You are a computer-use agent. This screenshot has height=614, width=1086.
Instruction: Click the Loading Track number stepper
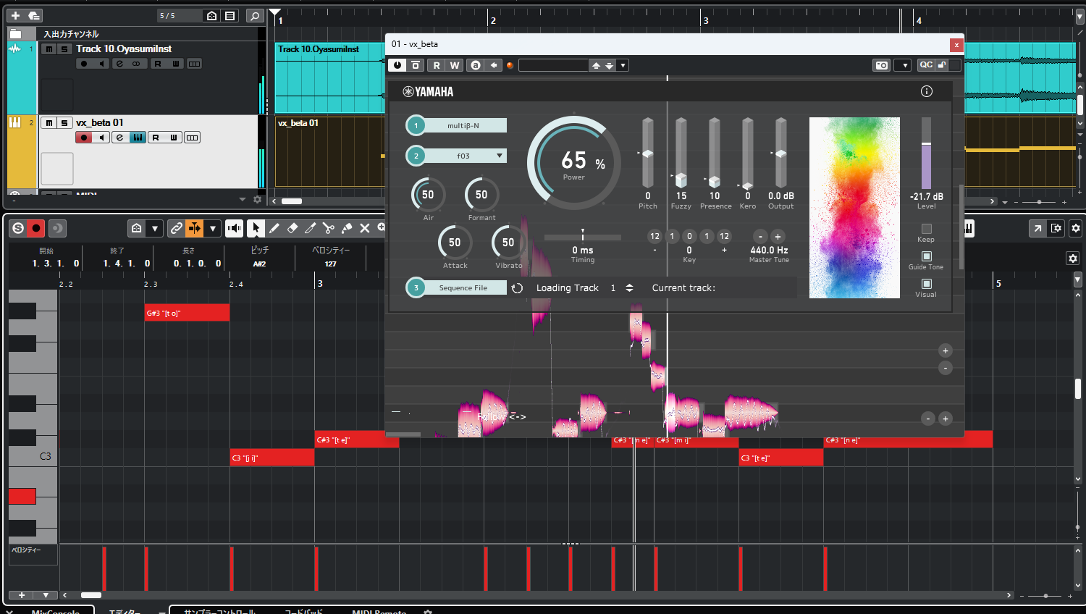(x=629, y=288)
